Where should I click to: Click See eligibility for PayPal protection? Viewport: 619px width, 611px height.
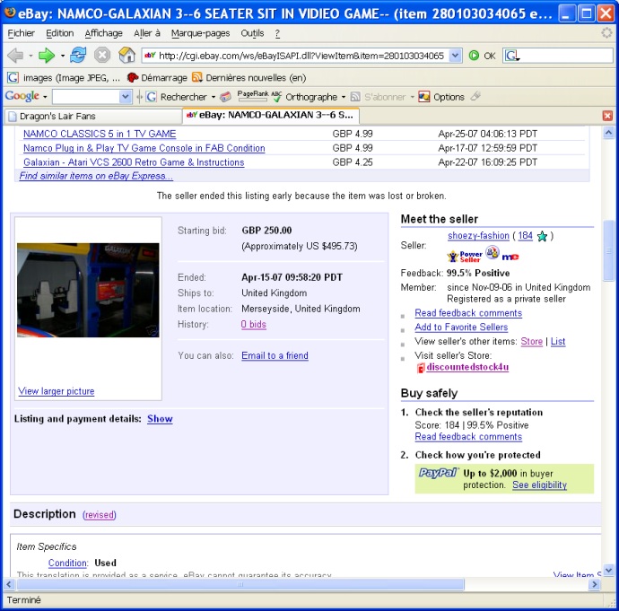pyautogui.click(x=539, y=485)
